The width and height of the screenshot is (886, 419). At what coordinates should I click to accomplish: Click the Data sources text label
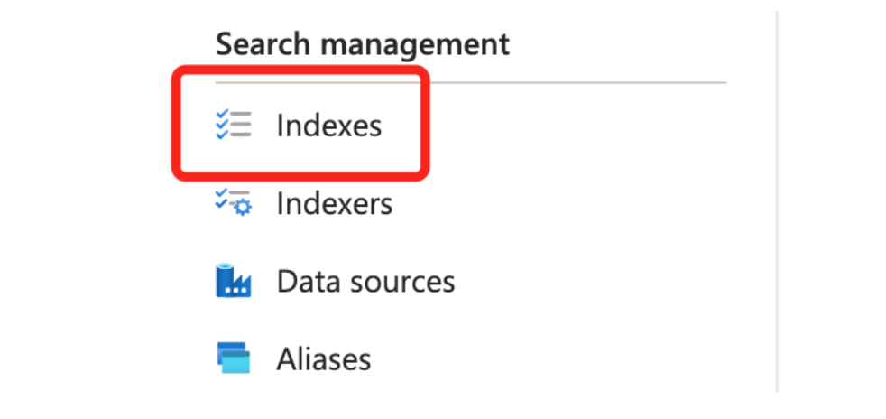click(365, 281)
